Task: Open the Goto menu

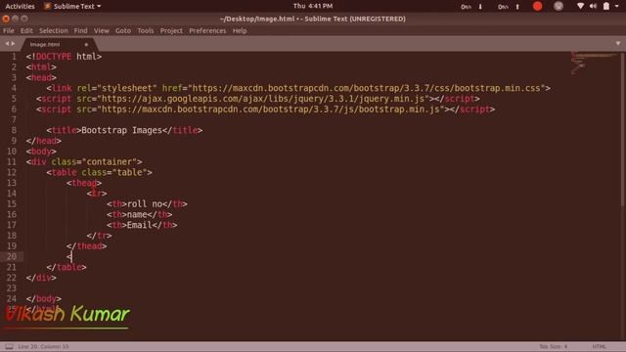Action: (x=123, y=30)
